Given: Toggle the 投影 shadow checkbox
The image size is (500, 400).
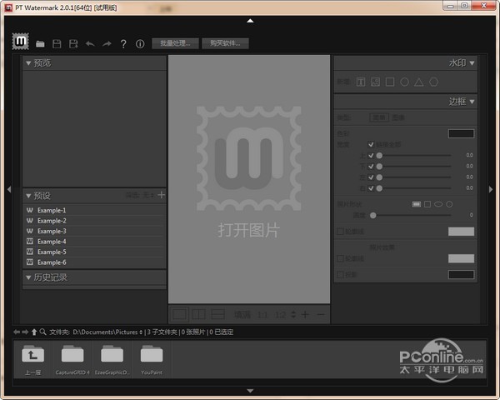Looking at the screenshot, I should (338, 274).
